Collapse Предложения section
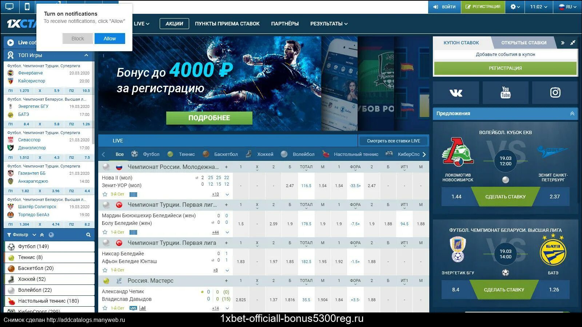 tap(572, 113)
